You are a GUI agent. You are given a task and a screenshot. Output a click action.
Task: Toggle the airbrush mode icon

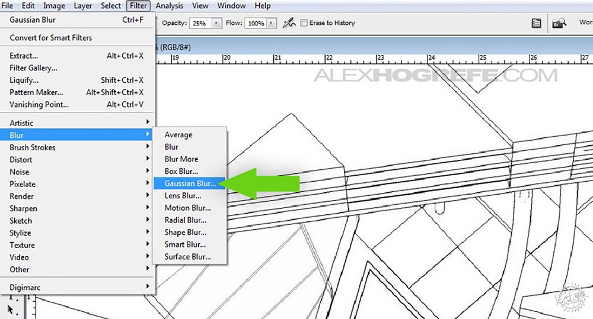pyautogui.click(x=289, y=23)
